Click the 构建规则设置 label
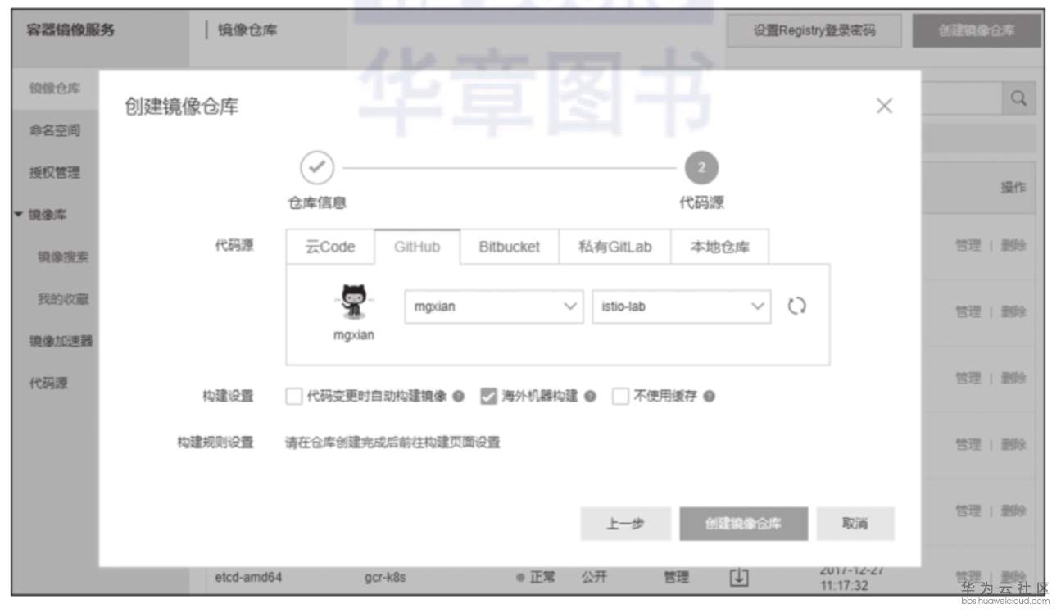The image size is (1061, 613). 215,443
